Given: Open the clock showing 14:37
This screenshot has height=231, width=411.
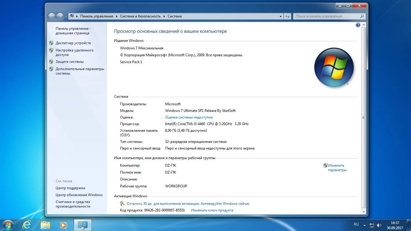Looking at the screenshot, I should click(395, 225).
